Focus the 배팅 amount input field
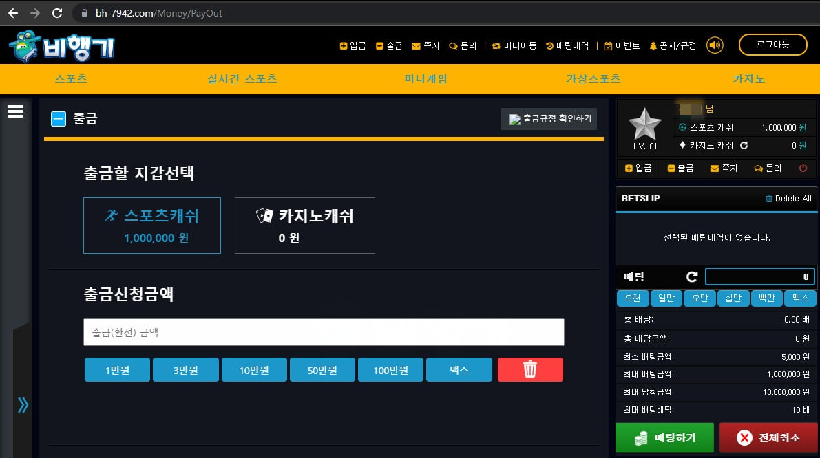This screenshot has width=820, height=458. (x=760, y=276)
